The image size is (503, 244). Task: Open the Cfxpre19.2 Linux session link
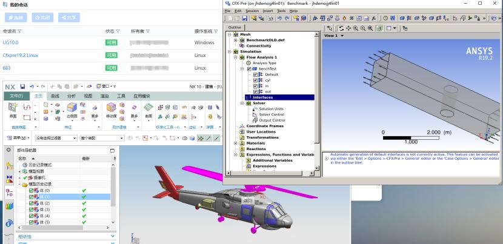[x=20, y=55]
